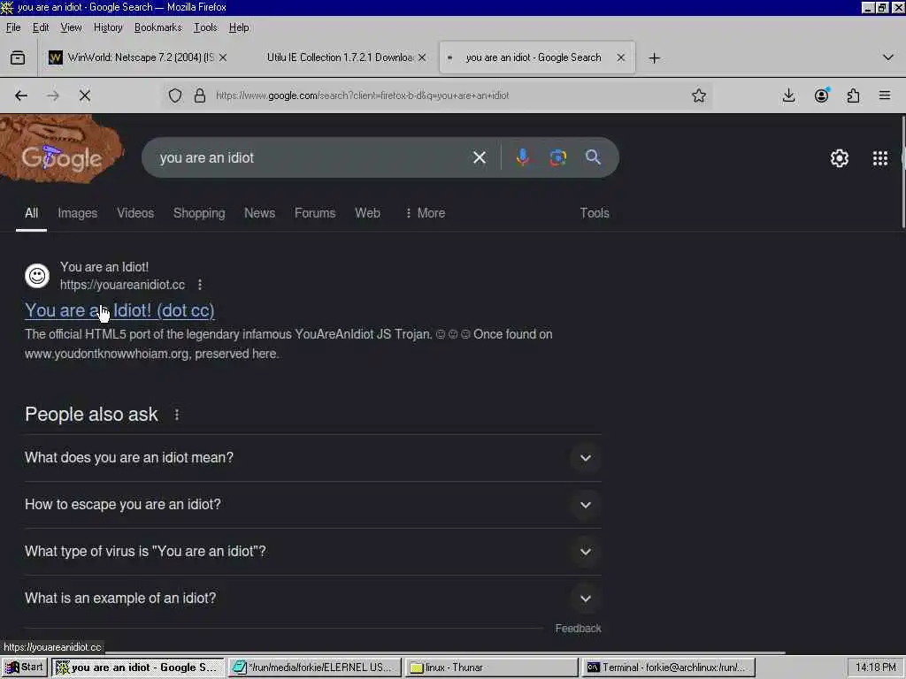Open 'You are an Idiot! (dot cc)' link
906x679 pixels.
119,310
